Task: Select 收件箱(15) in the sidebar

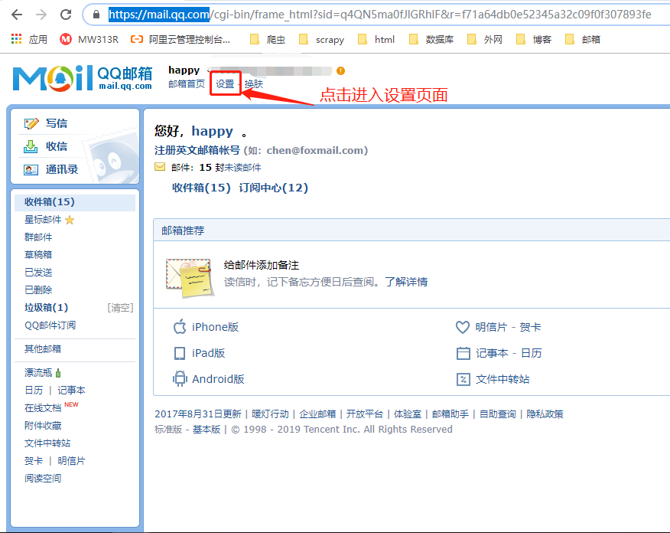Action: (75, 202)
